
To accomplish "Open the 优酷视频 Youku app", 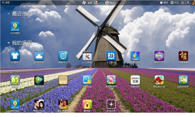I will tap(135, 80).
